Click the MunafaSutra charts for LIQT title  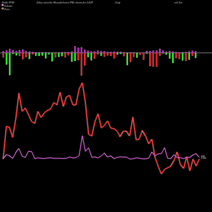(64, 3)
